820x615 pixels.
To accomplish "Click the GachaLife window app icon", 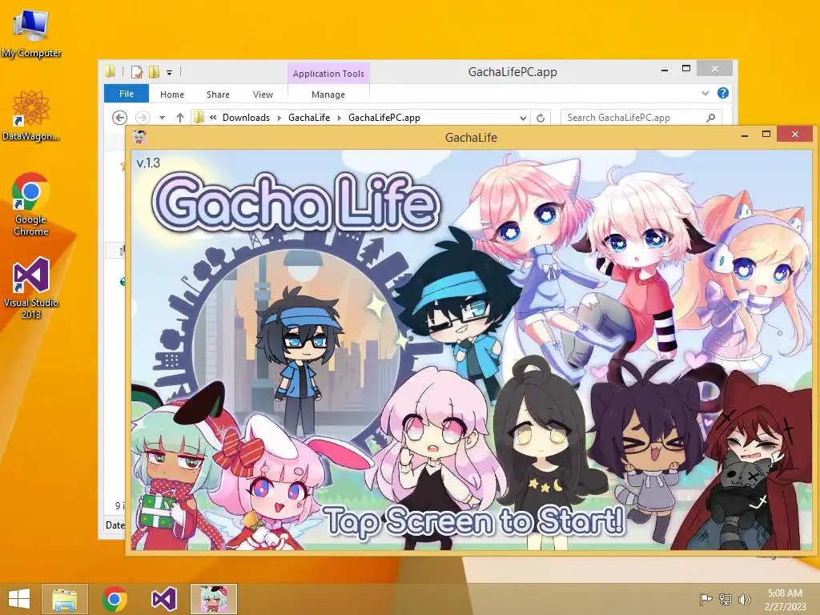I will coord(139,138).
